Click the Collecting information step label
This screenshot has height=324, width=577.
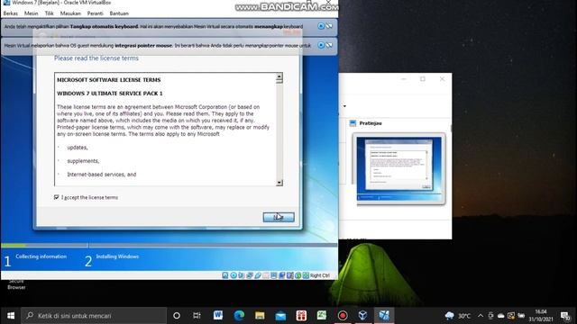coord(41,256)
